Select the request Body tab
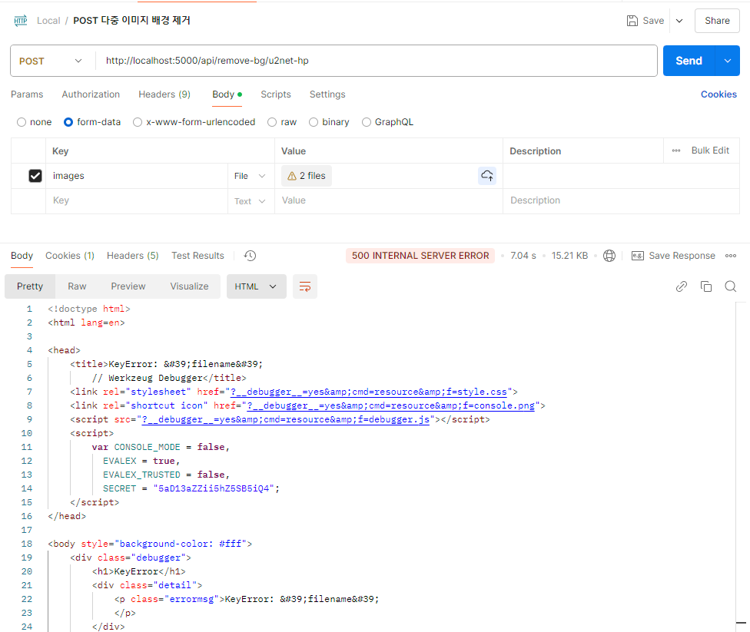 (x=227, y=94)
